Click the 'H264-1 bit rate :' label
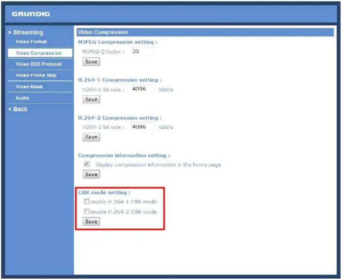Image resolution: width=342 pixels, height=279 pixels. point(103,90)
